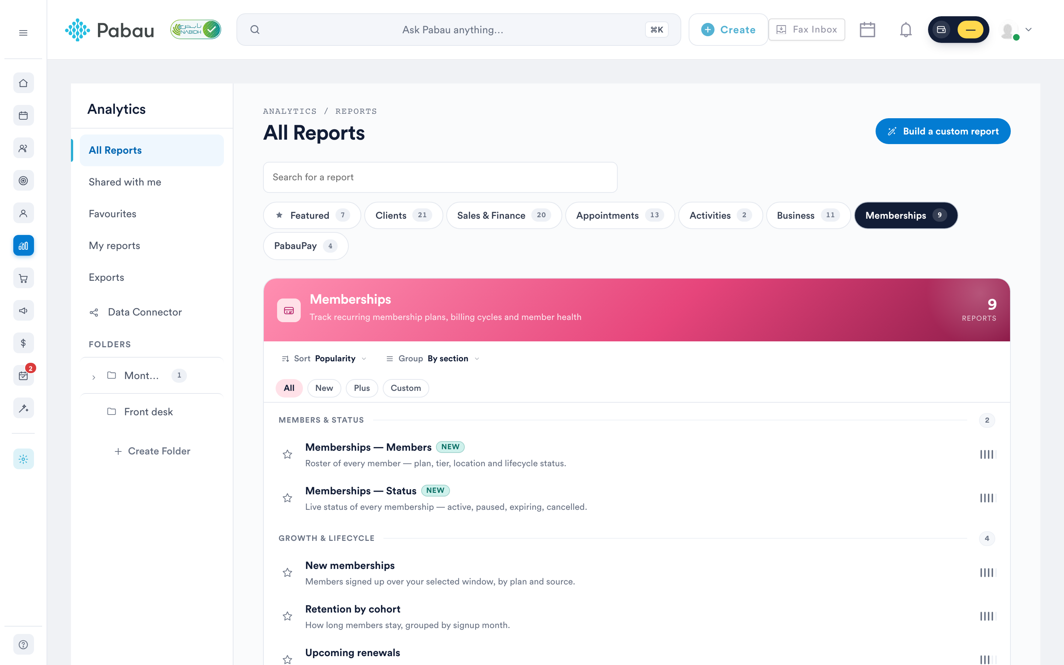Open the magic wand sidebar icon
The image size is (1064, 665).
click(x=23, y=408)
